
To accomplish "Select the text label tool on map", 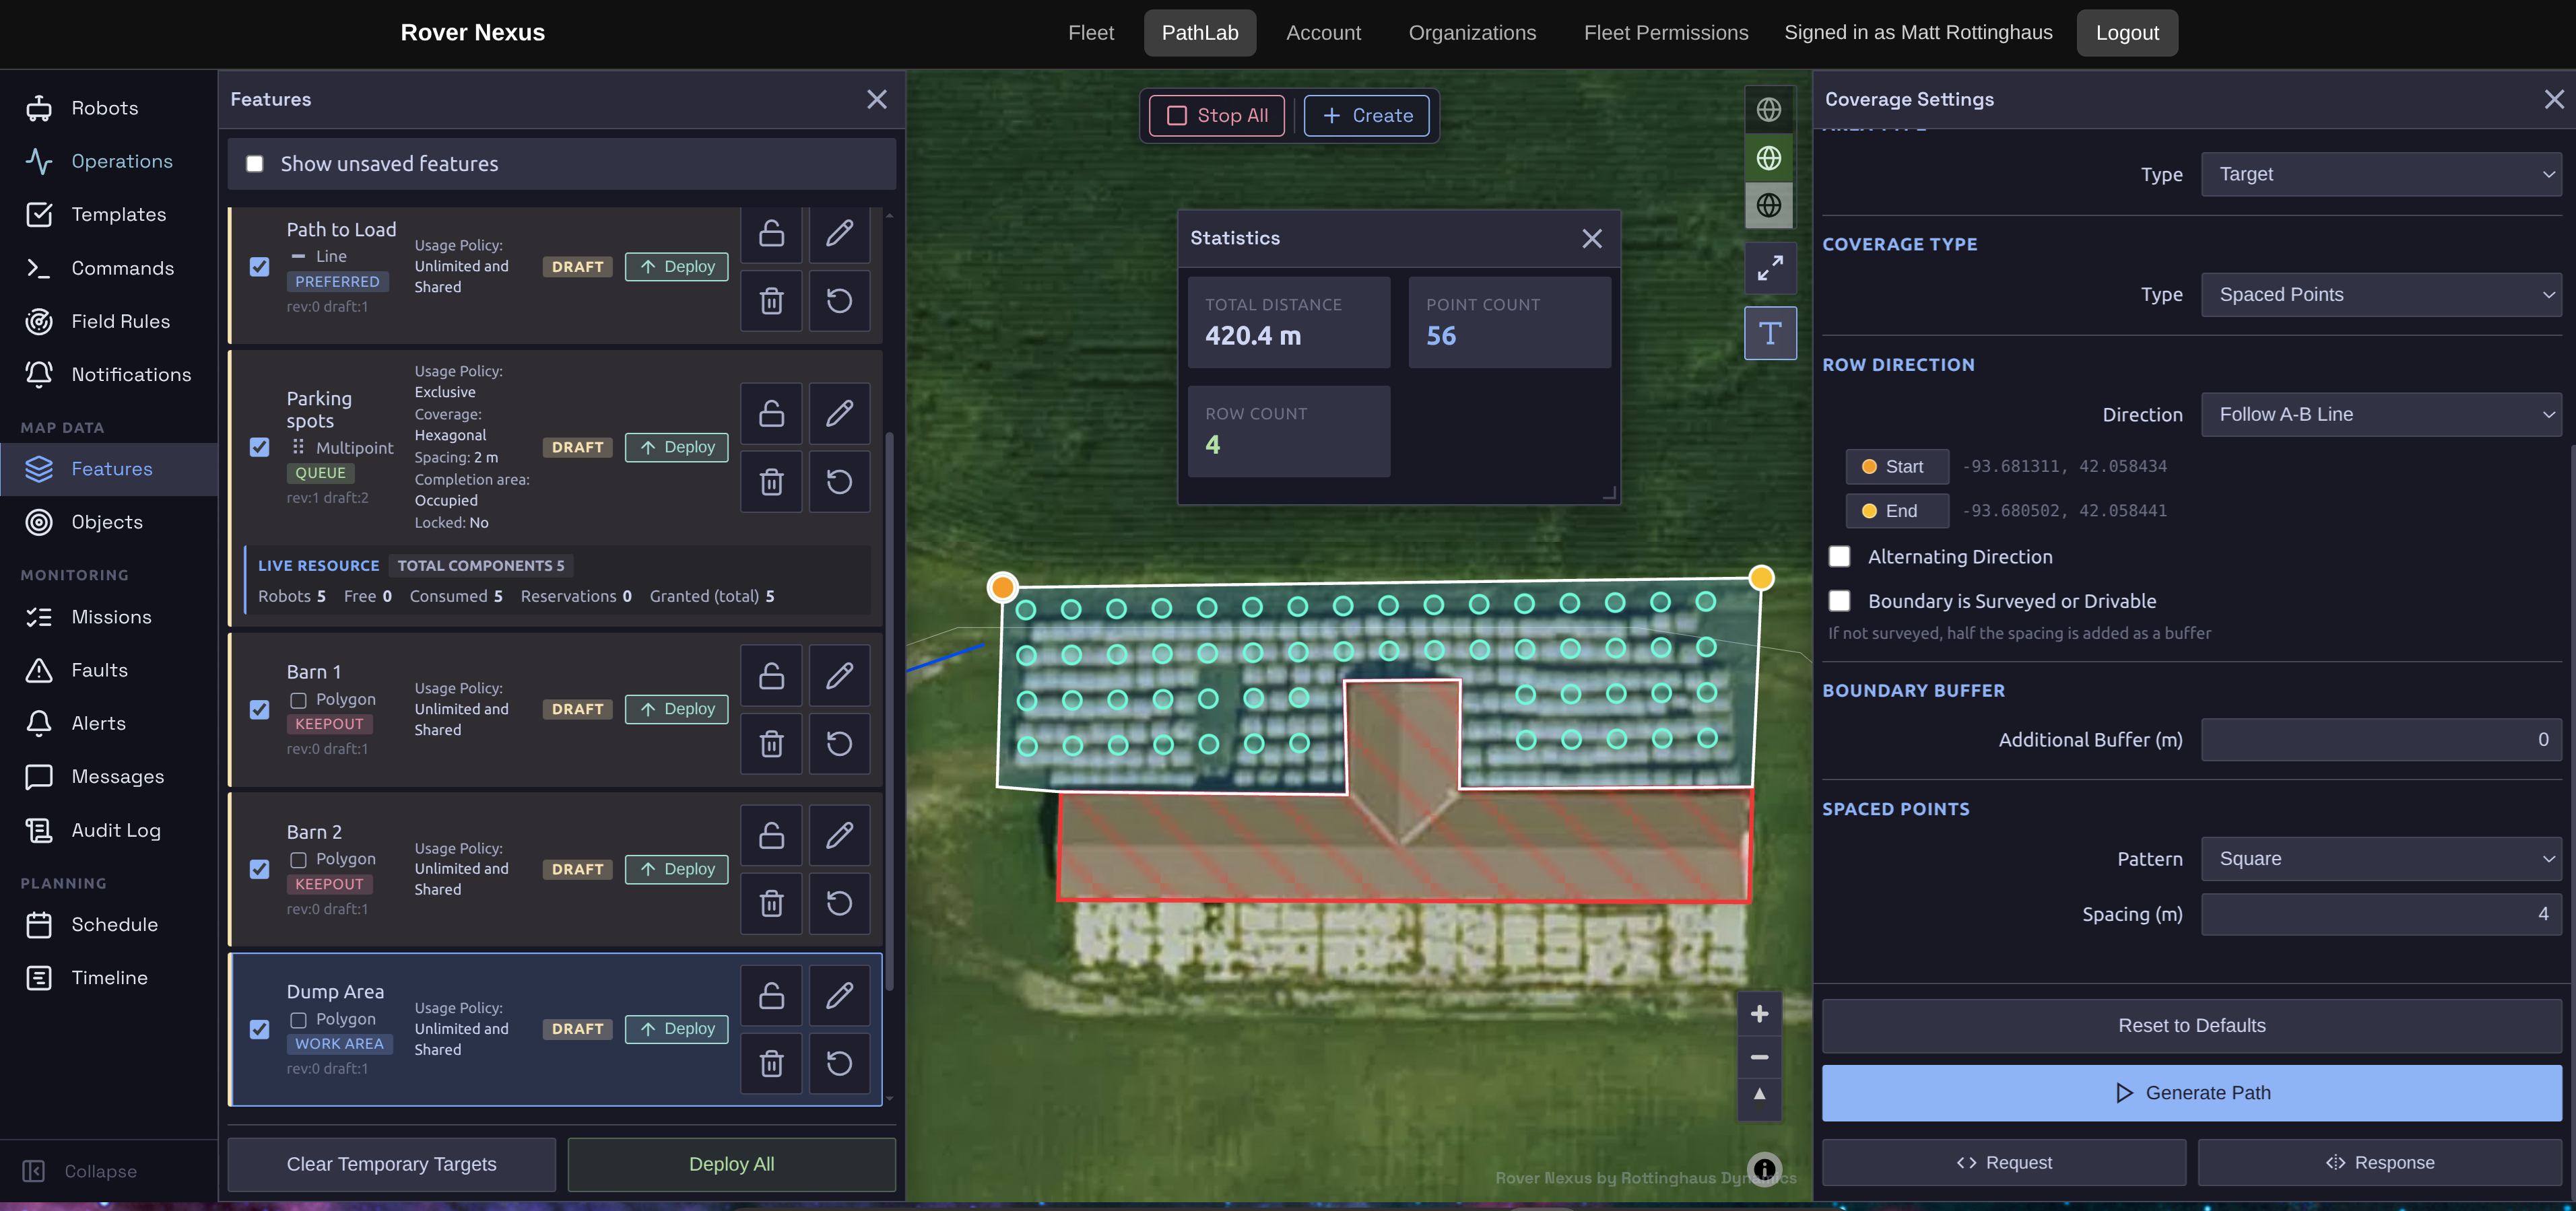I will tap(1770, 333).
